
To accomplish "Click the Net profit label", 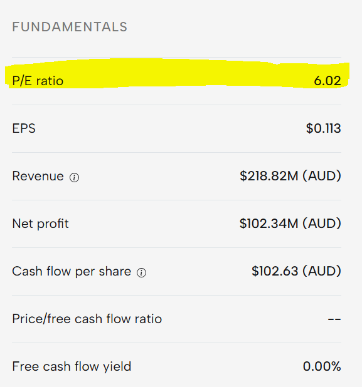I will pyautogui.click(x=40, y=224).
